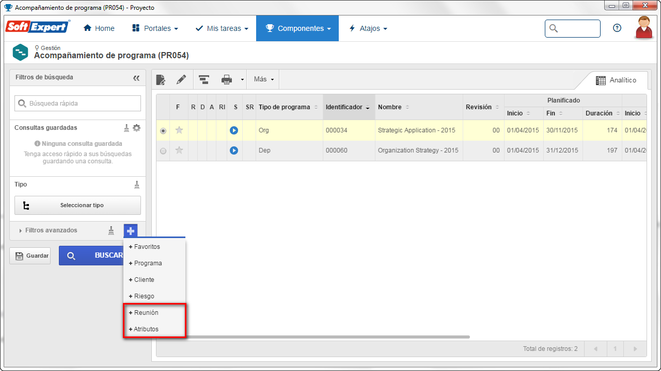Image resolution: width=661 pixels, height=371 pixels.
Task: Click the BUSCAR button
Action: [x=91, y=256]
